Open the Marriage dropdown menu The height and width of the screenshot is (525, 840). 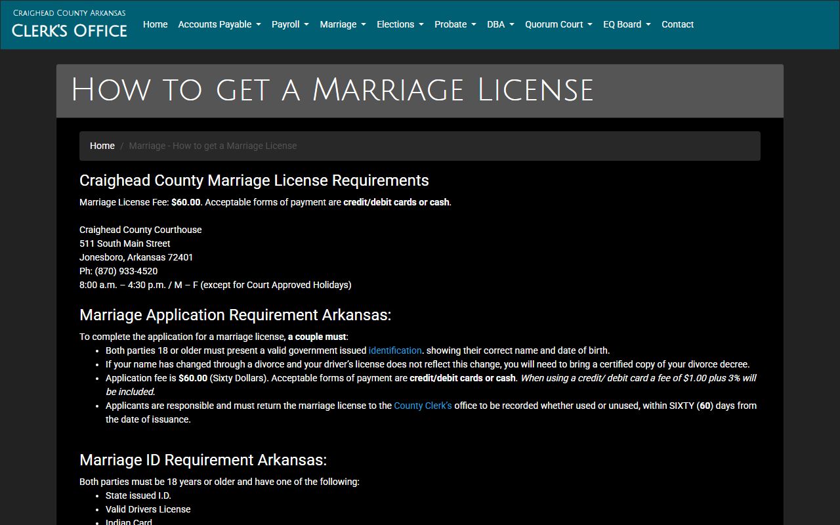coord(343,24)
